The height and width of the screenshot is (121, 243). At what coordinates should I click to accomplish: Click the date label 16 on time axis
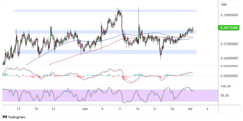[137, 109]
